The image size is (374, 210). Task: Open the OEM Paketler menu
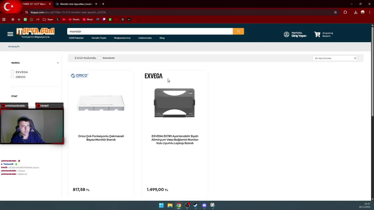click(76, 38)
